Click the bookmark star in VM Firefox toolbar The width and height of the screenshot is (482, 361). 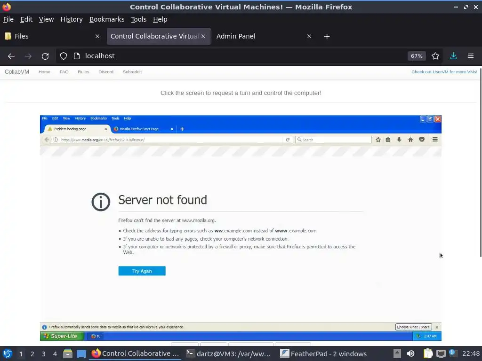click(x=378, y=140)
